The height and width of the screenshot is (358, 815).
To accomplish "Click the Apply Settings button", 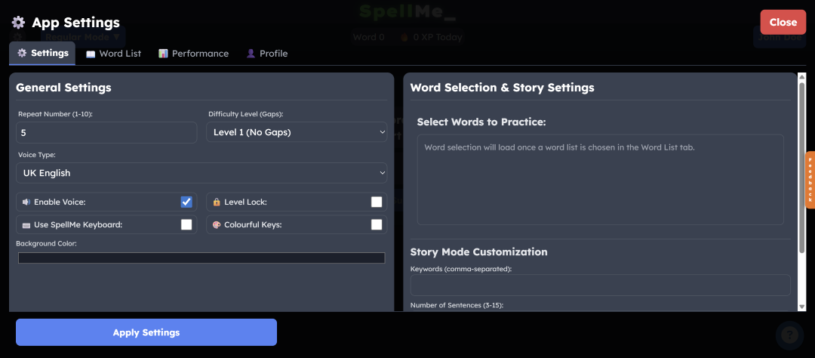I will click(x=146, y=332).
